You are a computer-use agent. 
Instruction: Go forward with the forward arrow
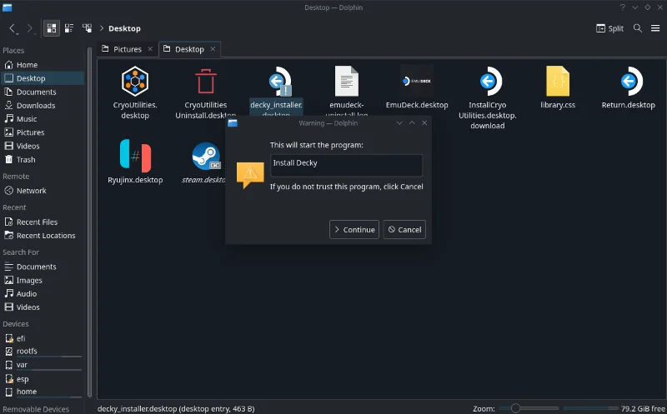point(30,28)
